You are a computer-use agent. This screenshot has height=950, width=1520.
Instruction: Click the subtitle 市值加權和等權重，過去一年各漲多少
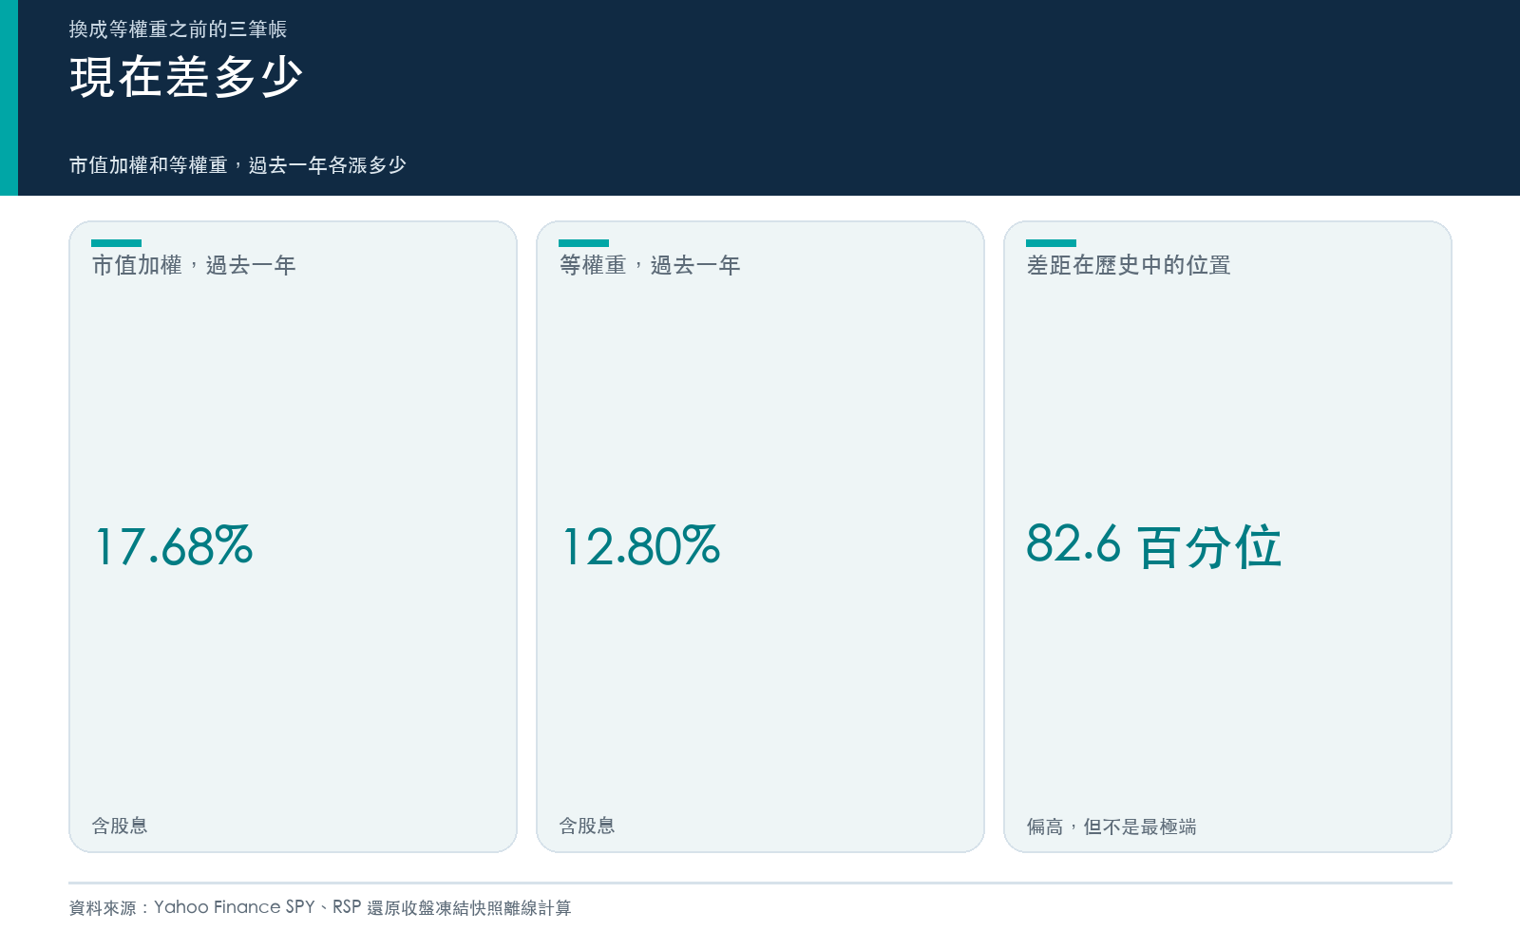point(237,165)
